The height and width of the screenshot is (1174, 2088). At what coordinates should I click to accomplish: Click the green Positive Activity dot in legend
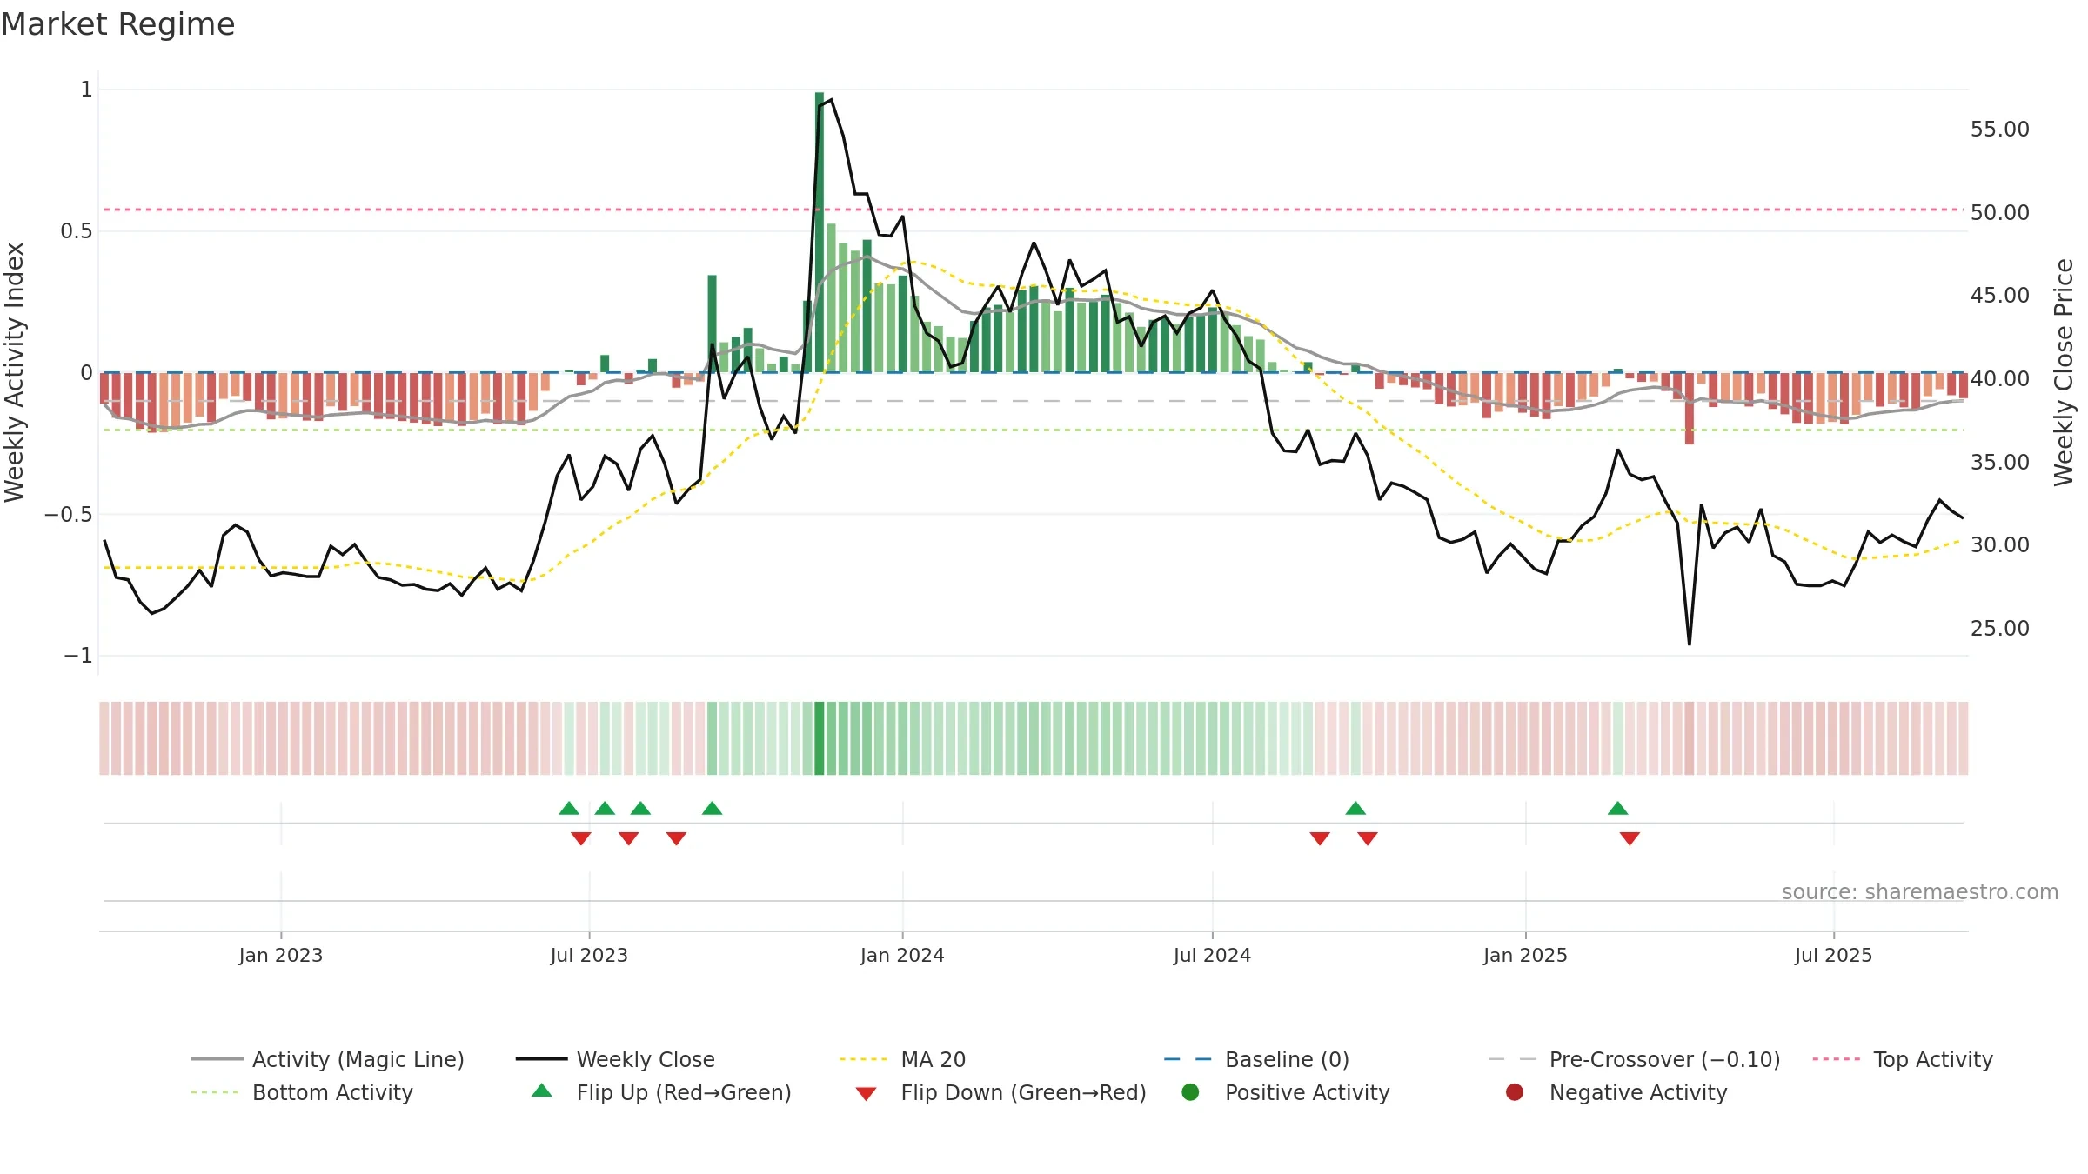1190,1092
